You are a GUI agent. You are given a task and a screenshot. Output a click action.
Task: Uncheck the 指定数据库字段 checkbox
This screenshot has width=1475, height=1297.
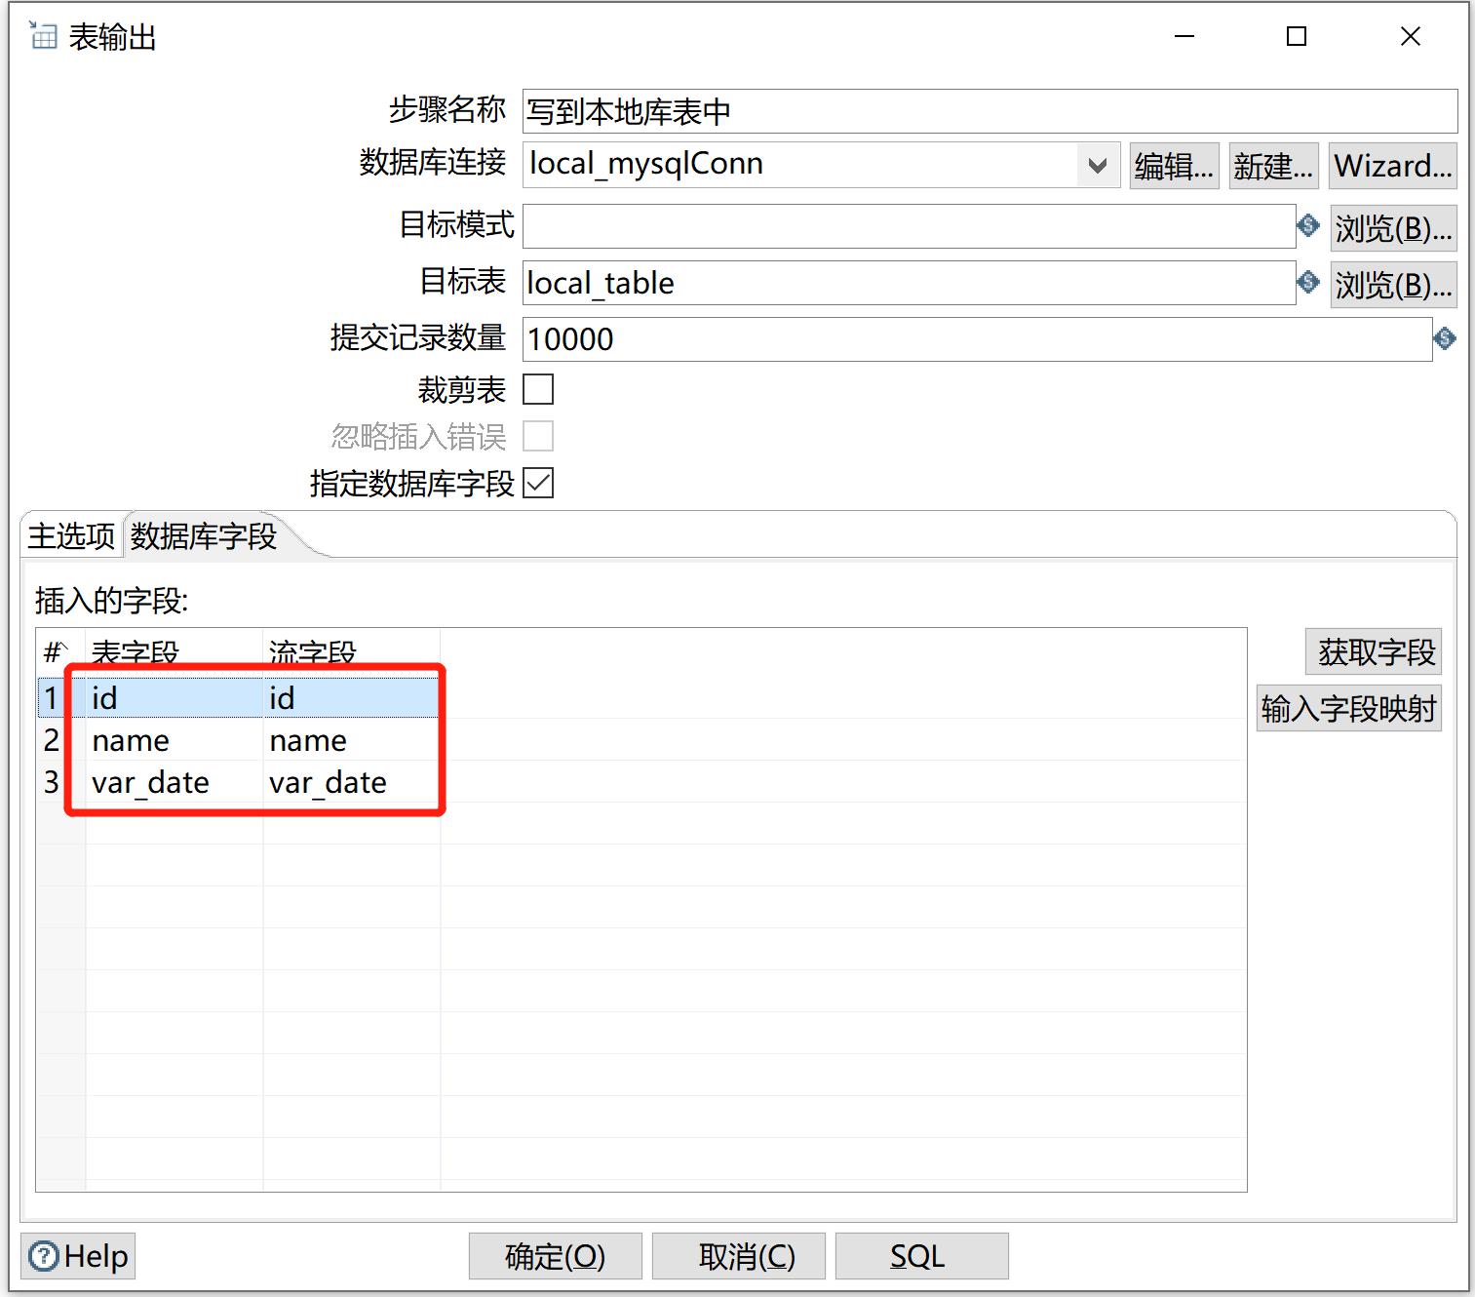pos(538,483)
